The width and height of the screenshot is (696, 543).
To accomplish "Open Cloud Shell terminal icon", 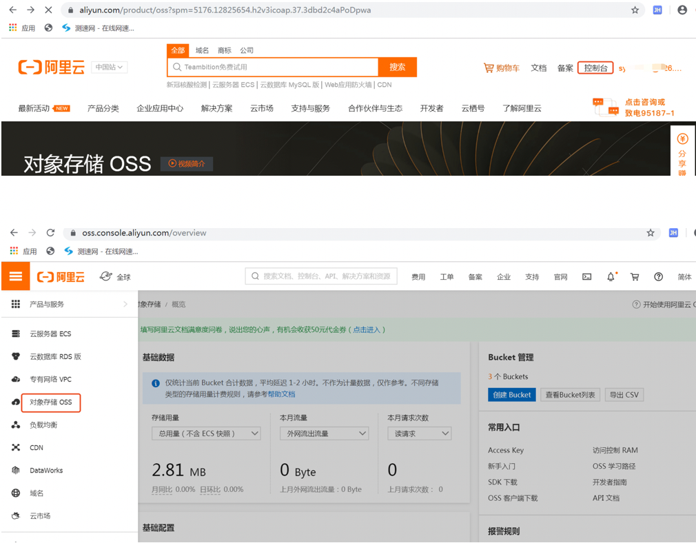I will pyautogui.click(x=587, y=276).
